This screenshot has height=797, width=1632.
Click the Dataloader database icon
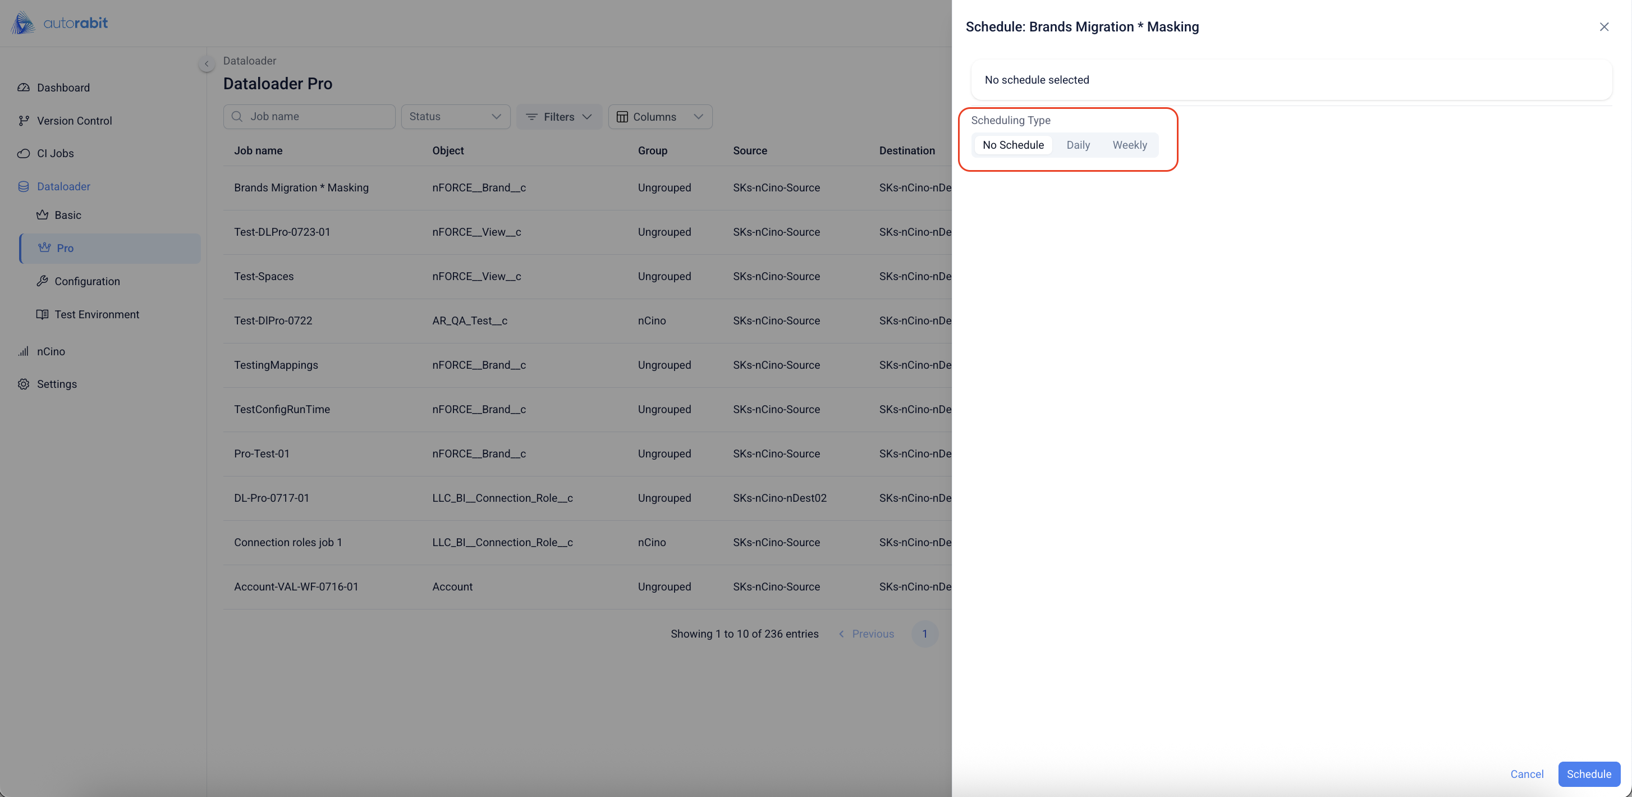24,186
